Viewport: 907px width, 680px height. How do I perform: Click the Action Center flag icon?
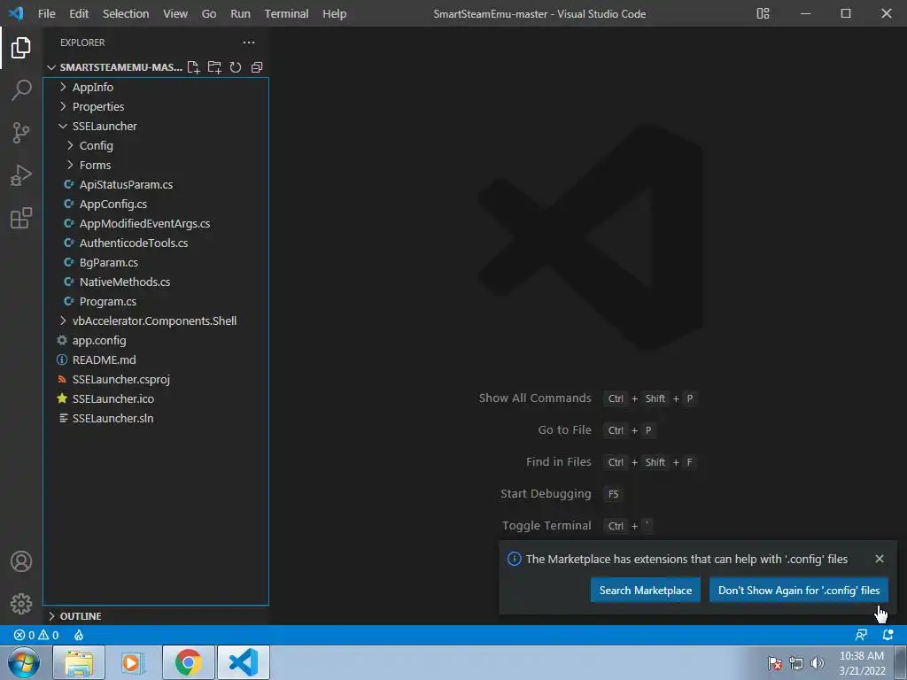click(774, 663)
